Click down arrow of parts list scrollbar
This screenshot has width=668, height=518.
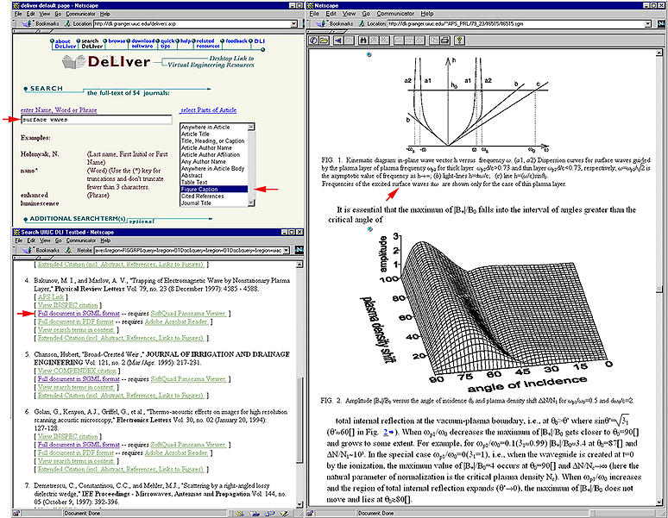251,203
